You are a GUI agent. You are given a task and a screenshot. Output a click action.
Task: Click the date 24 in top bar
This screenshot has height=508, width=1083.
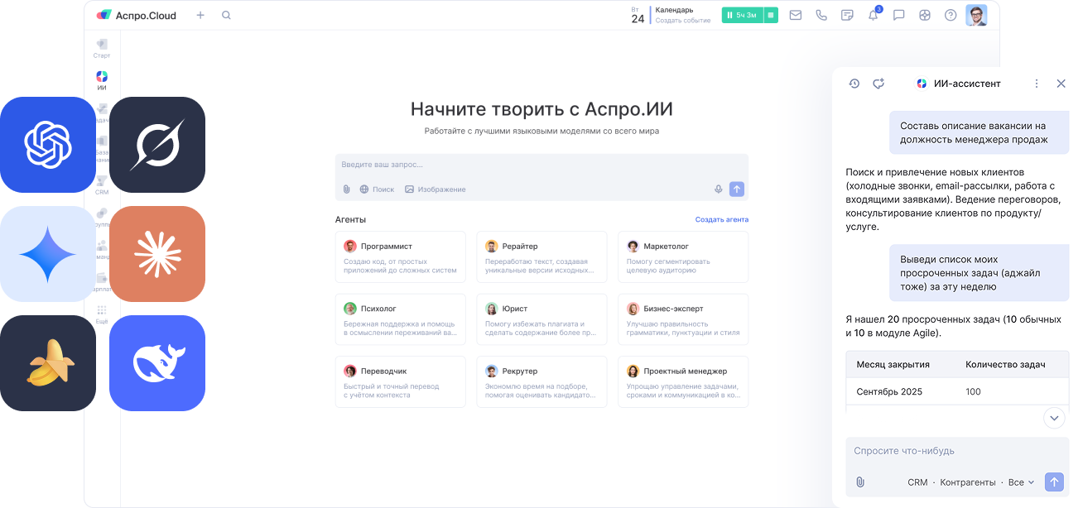[x=638, y=18]
